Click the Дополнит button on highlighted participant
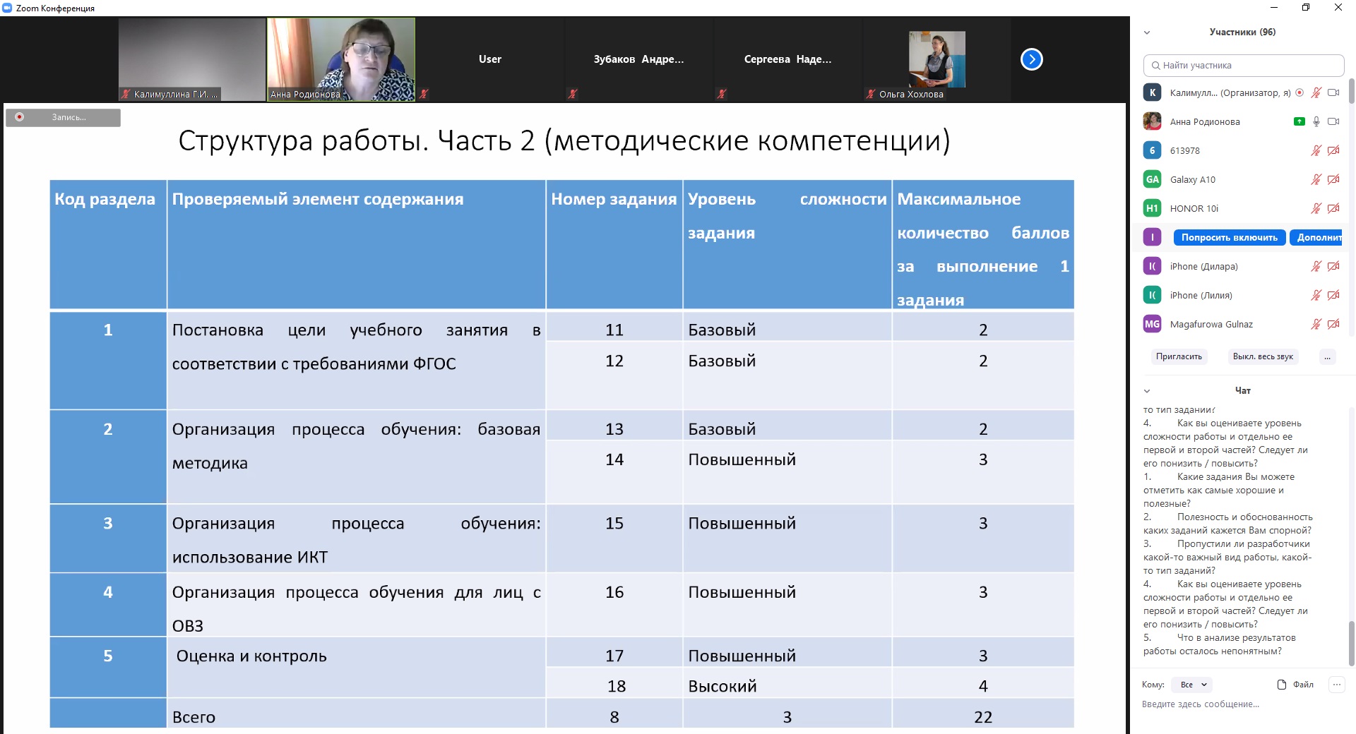 pos(1317,237)
